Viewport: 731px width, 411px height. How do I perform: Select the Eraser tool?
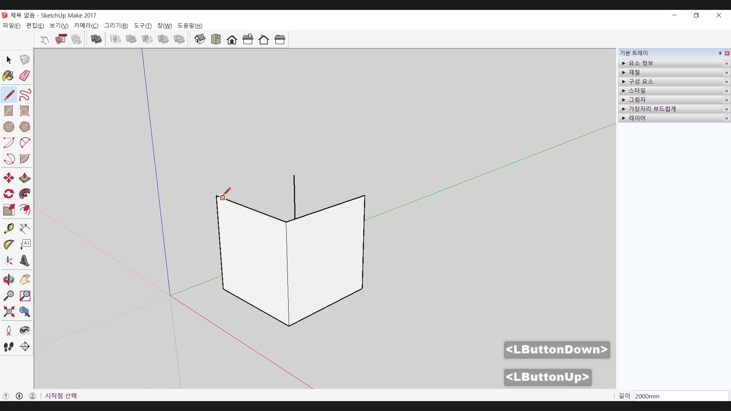pos(25,76)
